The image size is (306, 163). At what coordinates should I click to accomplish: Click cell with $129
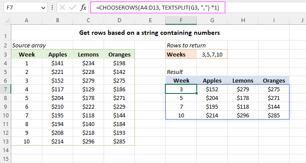point(88,89)
